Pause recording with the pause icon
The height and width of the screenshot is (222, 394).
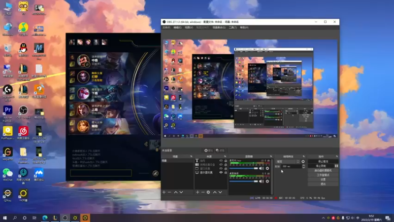tap(336, 166)
